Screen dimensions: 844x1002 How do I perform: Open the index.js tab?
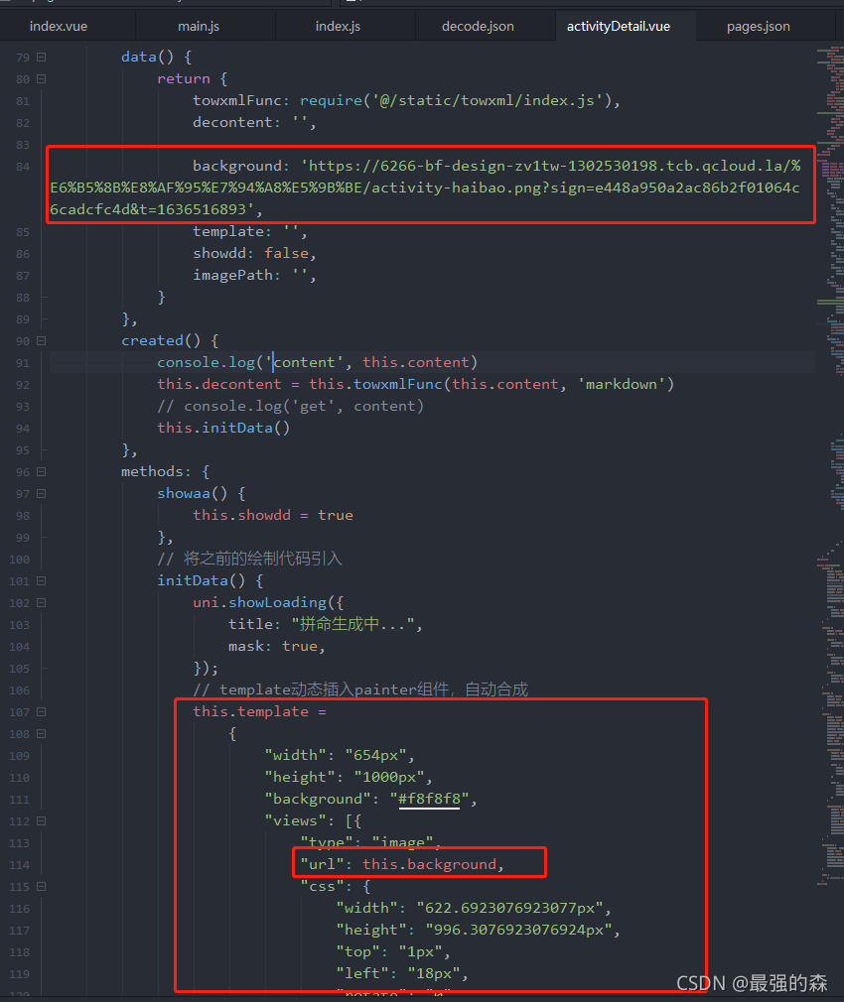pos(338,26)
